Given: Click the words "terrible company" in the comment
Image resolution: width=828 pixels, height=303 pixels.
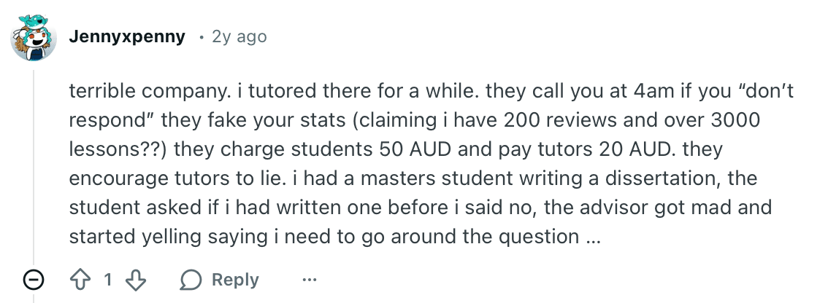Looking at the screenshot, I should pyautogui.click(x=137, y=92).
